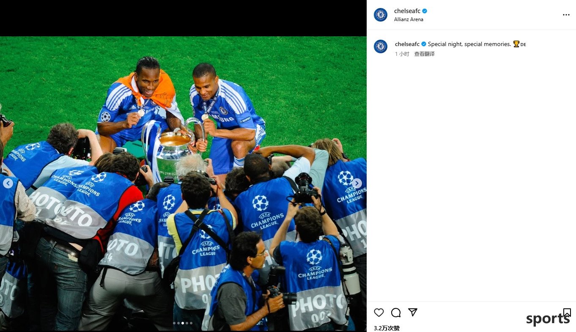Click the verified badge next to header username
This screenshot has width=576, height=332.
click(425, 11)
